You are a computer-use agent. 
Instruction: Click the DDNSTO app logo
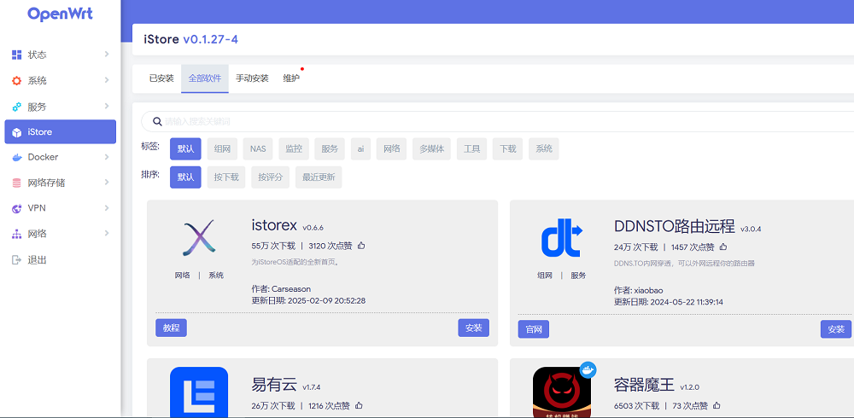[562, 240]
